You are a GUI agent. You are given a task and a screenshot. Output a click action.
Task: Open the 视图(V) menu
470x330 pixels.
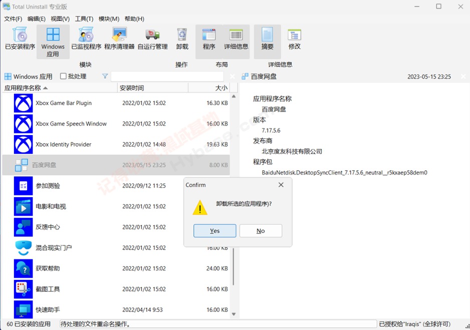60,19
